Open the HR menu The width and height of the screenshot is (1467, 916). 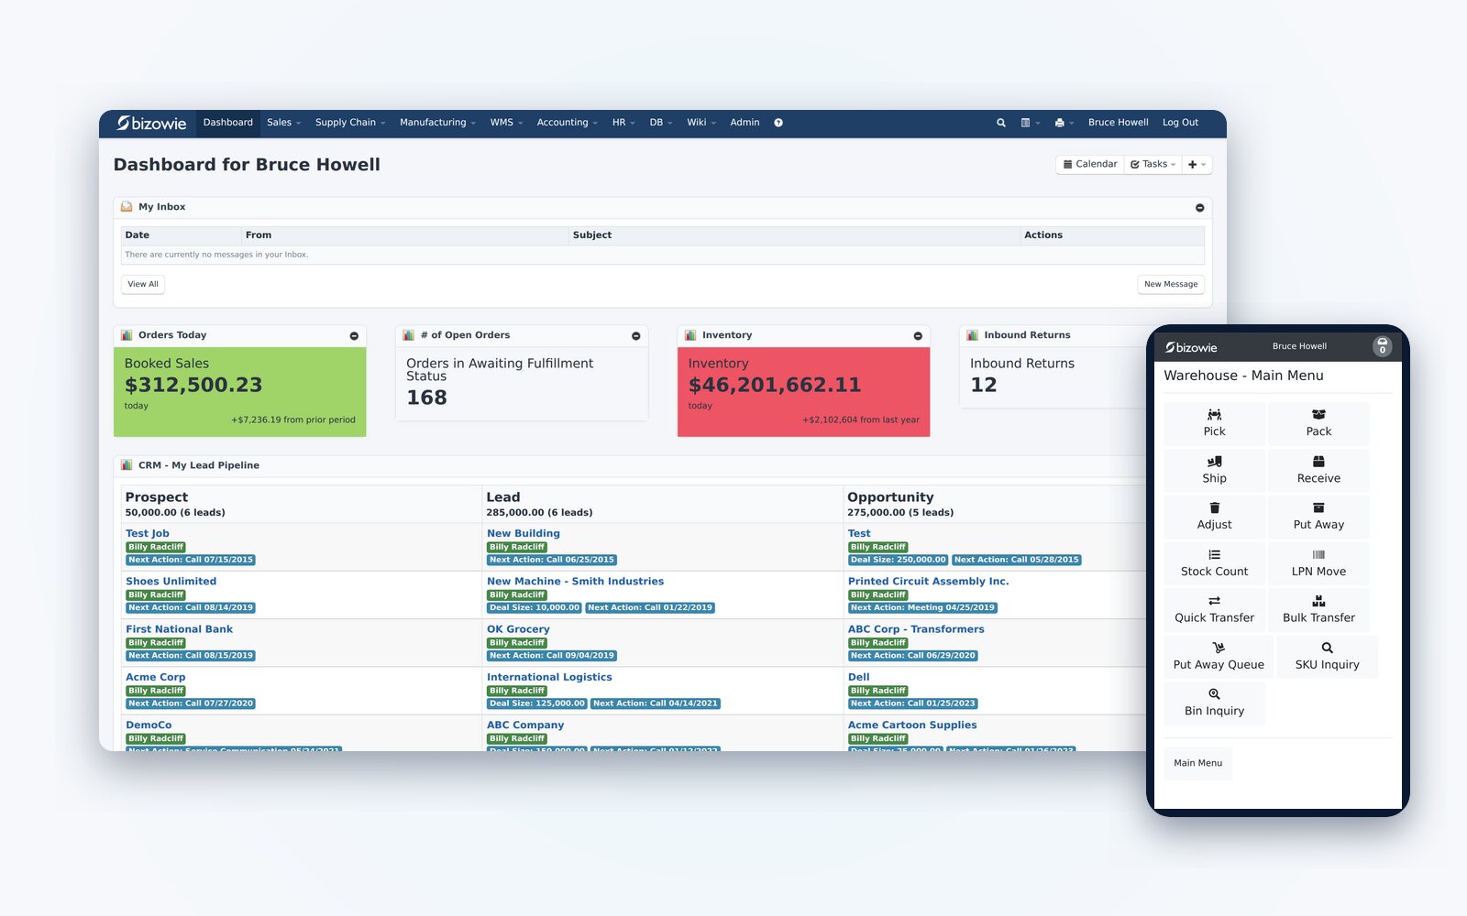(623, 123)
